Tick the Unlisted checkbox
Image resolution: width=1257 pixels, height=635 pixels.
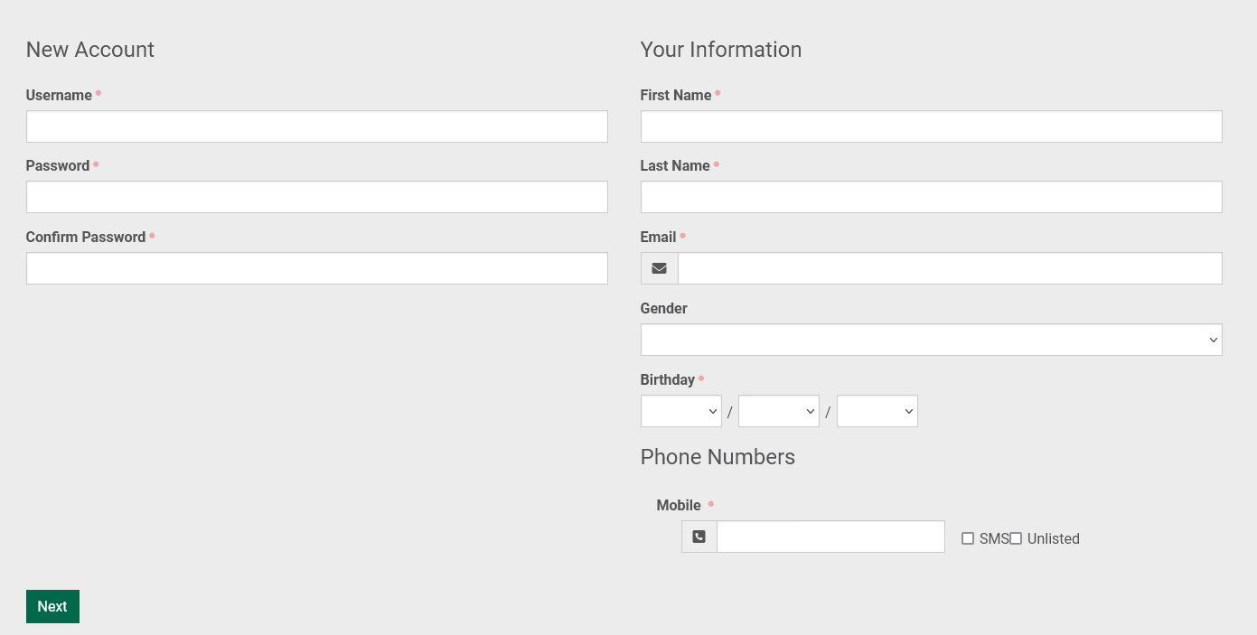(x=1016, y=538)
